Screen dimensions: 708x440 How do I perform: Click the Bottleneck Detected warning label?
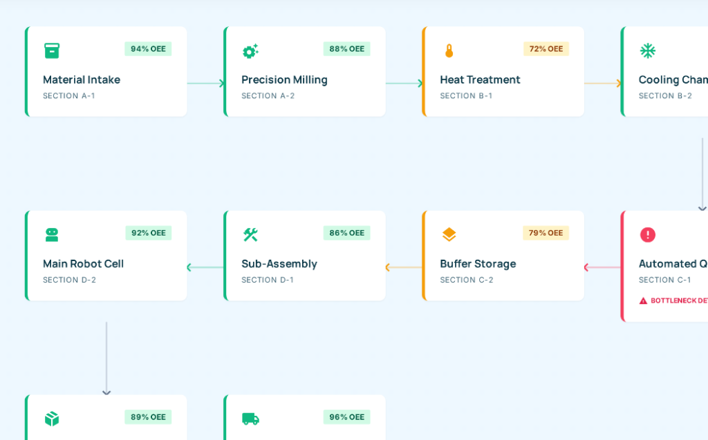[x=674, y=300]
